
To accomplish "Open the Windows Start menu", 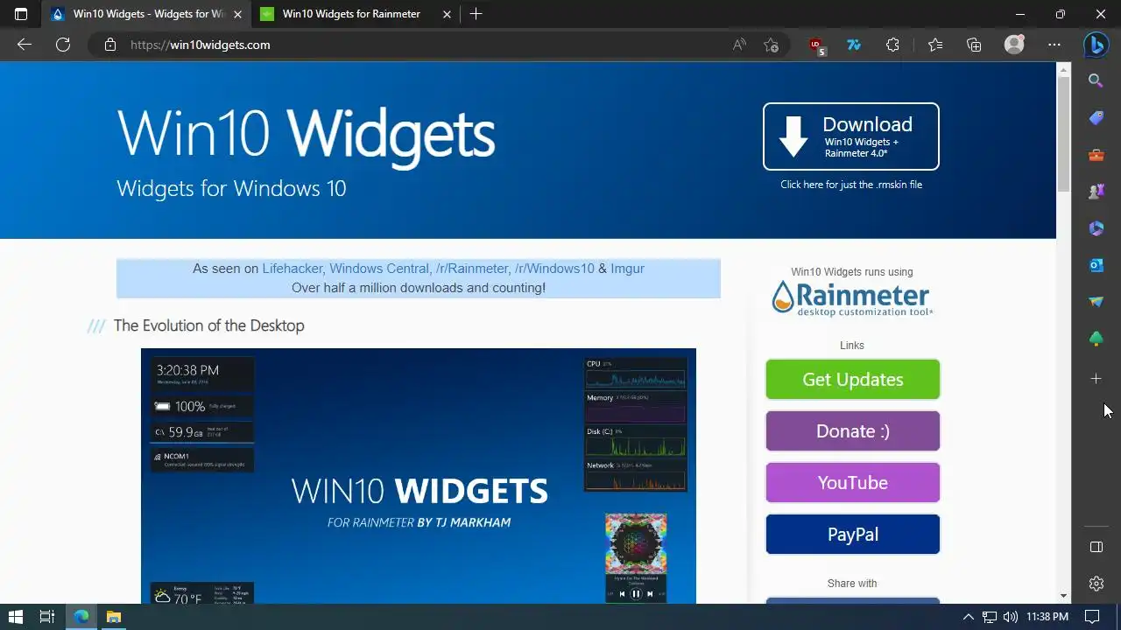I will click(15, 617).
